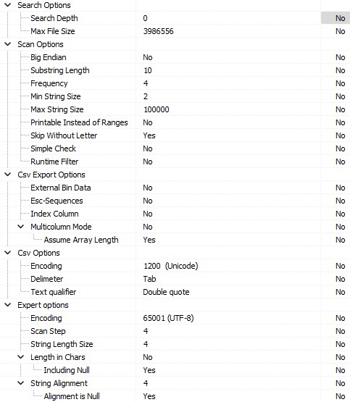Collapse the Multicolumn Mode subtree

click(21, 227)
